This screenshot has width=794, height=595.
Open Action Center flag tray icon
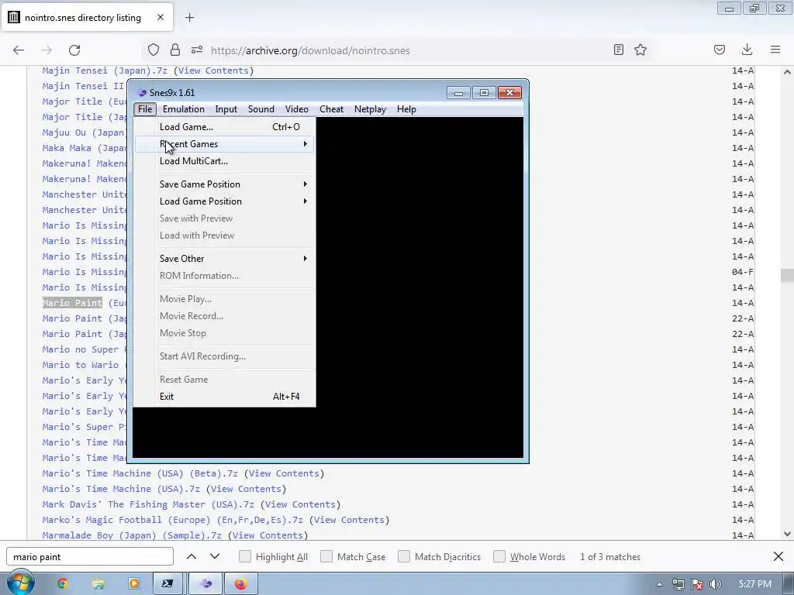[697, 584]
